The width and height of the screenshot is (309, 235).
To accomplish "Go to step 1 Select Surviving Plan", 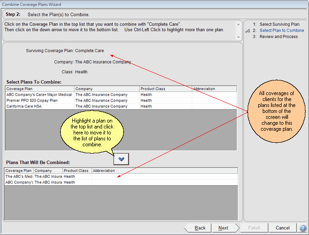I will pyautogui.click(x=279, y=24).
